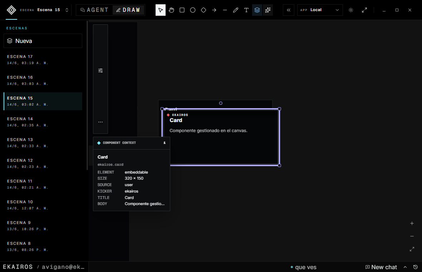Open the three-dots more options
Screen dimensions: 422x272
tap(100, 122)
